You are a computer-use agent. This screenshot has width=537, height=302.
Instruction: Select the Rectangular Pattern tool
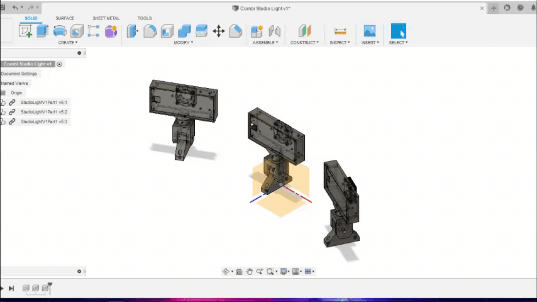coord(94,31)
